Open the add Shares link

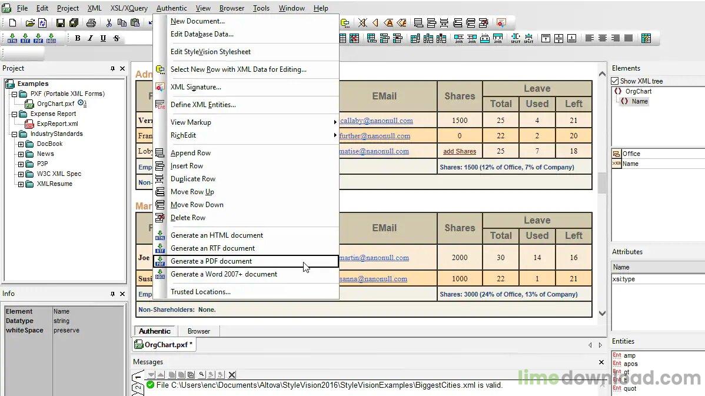[x=460, y=151]
